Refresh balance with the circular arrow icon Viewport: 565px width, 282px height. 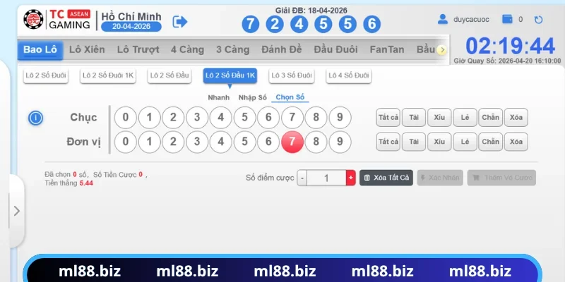[x=538, y=20]
